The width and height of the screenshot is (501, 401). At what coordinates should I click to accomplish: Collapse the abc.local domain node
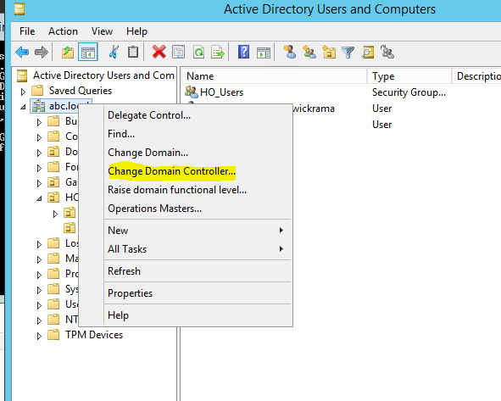(23, 107)
